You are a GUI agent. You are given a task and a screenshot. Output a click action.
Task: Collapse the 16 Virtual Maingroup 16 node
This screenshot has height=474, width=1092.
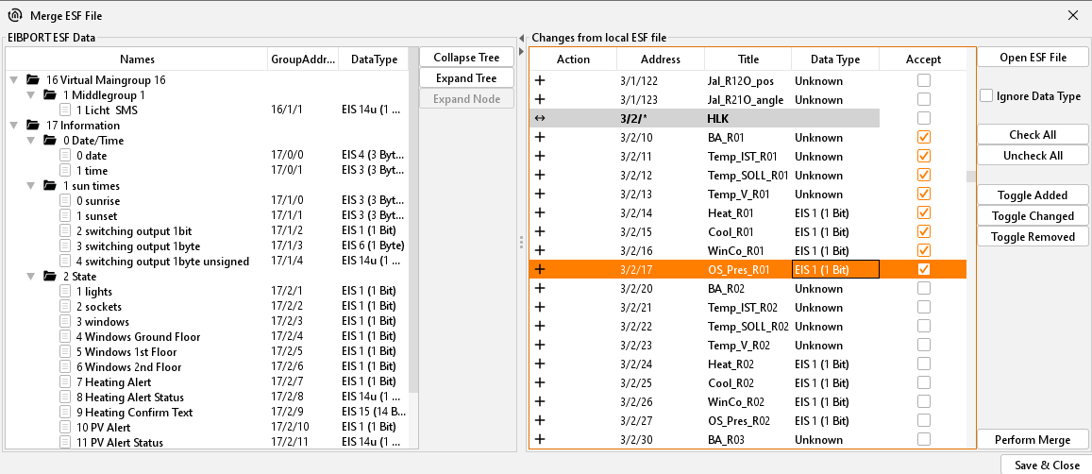14,80
